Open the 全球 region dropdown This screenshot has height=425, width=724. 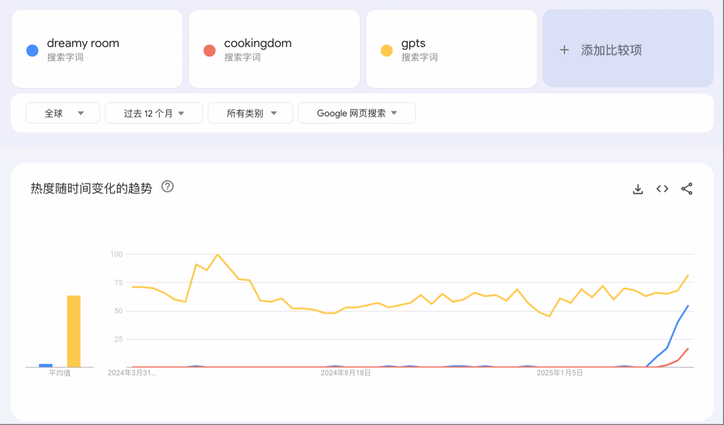[x=63, y=113]
